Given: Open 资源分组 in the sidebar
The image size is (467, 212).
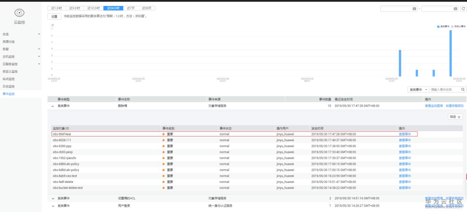Looking at the screenshot, I should tap(9, 42).
